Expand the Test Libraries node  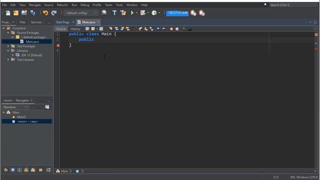click(8, 59)
